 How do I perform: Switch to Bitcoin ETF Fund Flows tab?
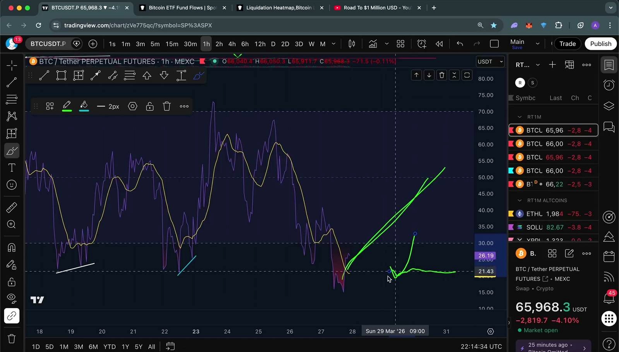(182, 8)
